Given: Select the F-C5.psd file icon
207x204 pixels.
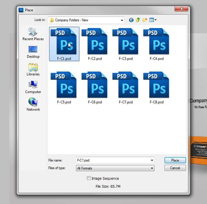Looking at the screenshot, I should (x=63, y=85).
